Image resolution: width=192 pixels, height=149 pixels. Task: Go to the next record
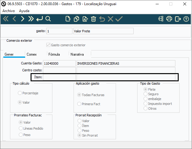pyautogui.click(x=22, y=19)
